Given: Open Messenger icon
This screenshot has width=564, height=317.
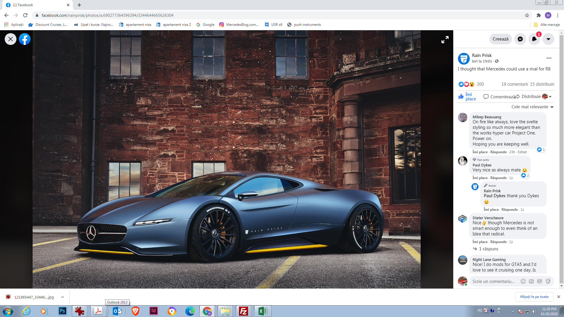Looking at the screenshot, I should coord(520,39).
